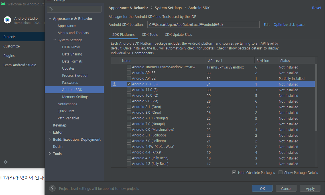325x195 pixels.
Task: Click the Android SDK Location field
Action: pos(203,24)
